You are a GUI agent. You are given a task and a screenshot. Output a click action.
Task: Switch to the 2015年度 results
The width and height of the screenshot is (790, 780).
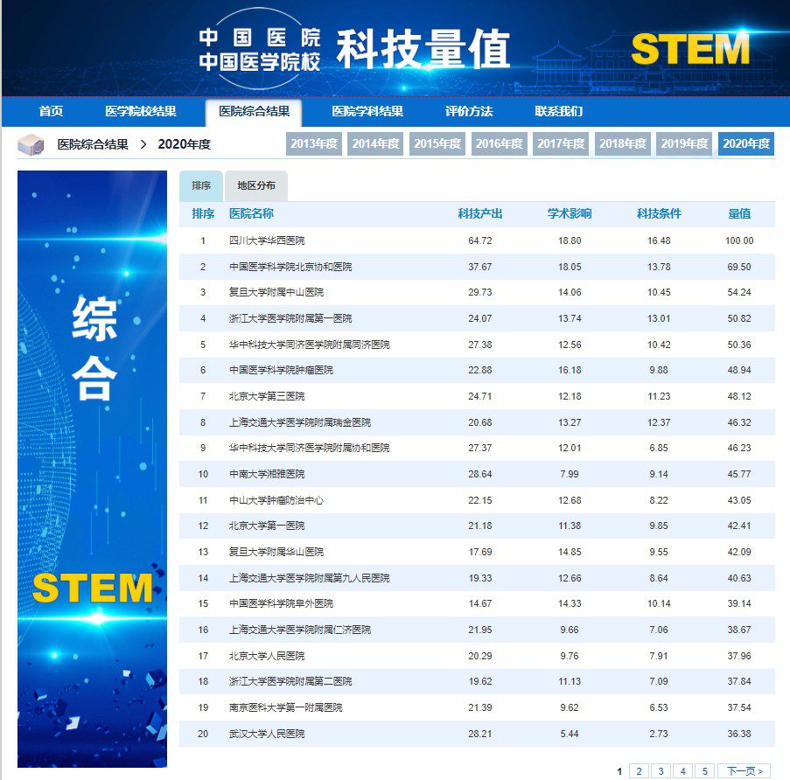437,144
